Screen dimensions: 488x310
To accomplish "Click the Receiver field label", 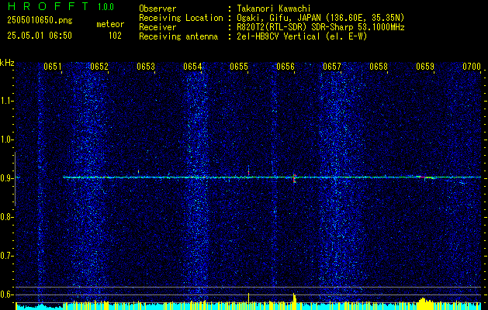I will 157,27.
